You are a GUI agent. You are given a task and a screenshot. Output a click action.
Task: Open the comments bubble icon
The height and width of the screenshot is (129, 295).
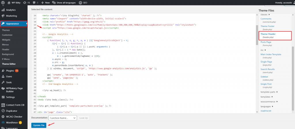click(34, 3)
